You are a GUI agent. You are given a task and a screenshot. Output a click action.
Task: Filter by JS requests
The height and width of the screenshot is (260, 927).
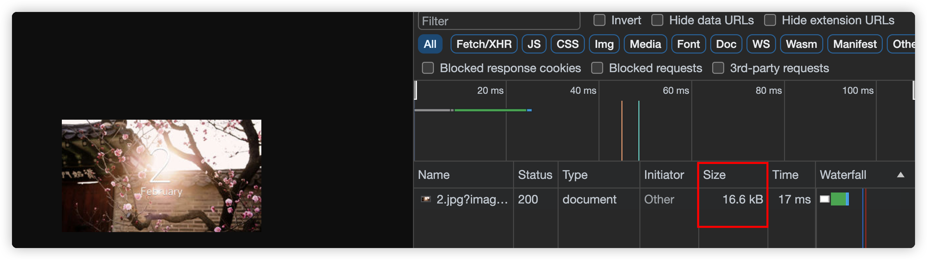coord(534,44)
